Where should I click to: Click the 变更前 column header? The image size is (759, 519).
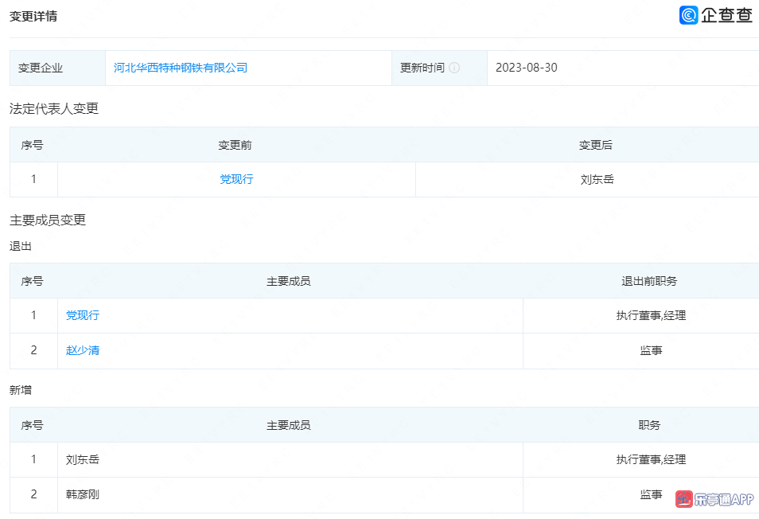[x=235, y=145]
